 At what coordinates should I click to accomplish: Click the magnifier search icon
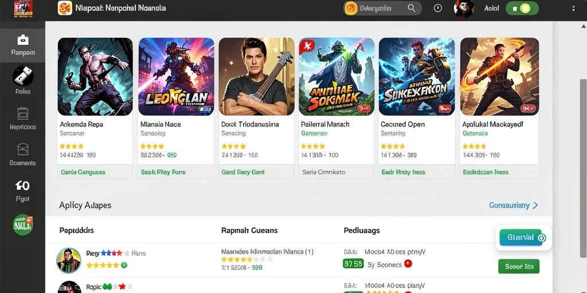pyautogui.click(x=412, y=8)
